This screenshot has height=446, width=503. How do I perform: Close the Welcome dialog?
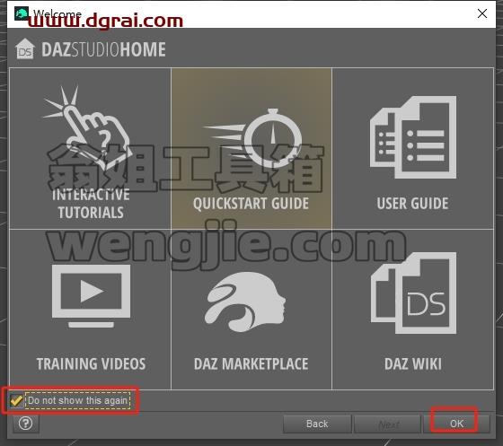482,13
